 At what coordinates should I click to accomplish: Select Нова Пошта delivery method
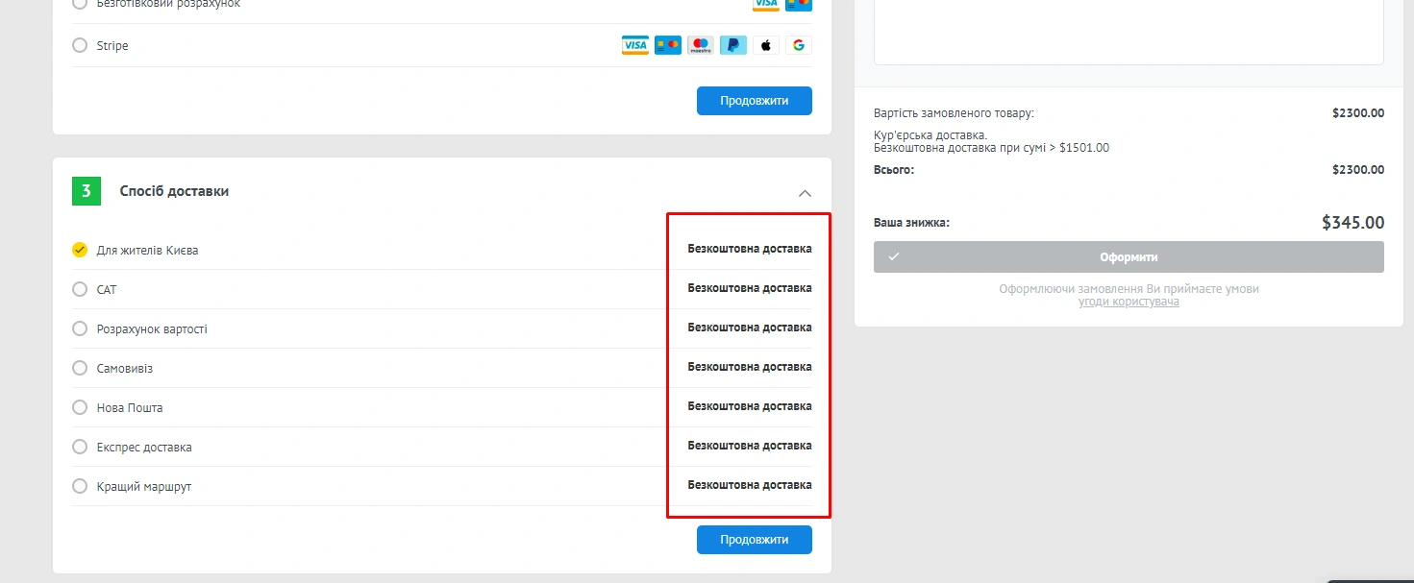tap(80, 407)
